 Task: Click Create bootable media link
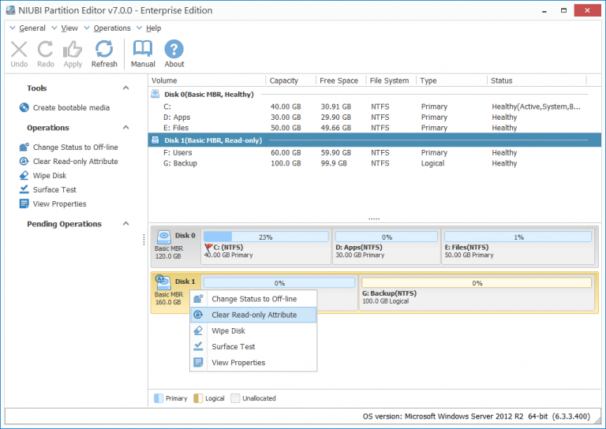click(x=71, y=108)
